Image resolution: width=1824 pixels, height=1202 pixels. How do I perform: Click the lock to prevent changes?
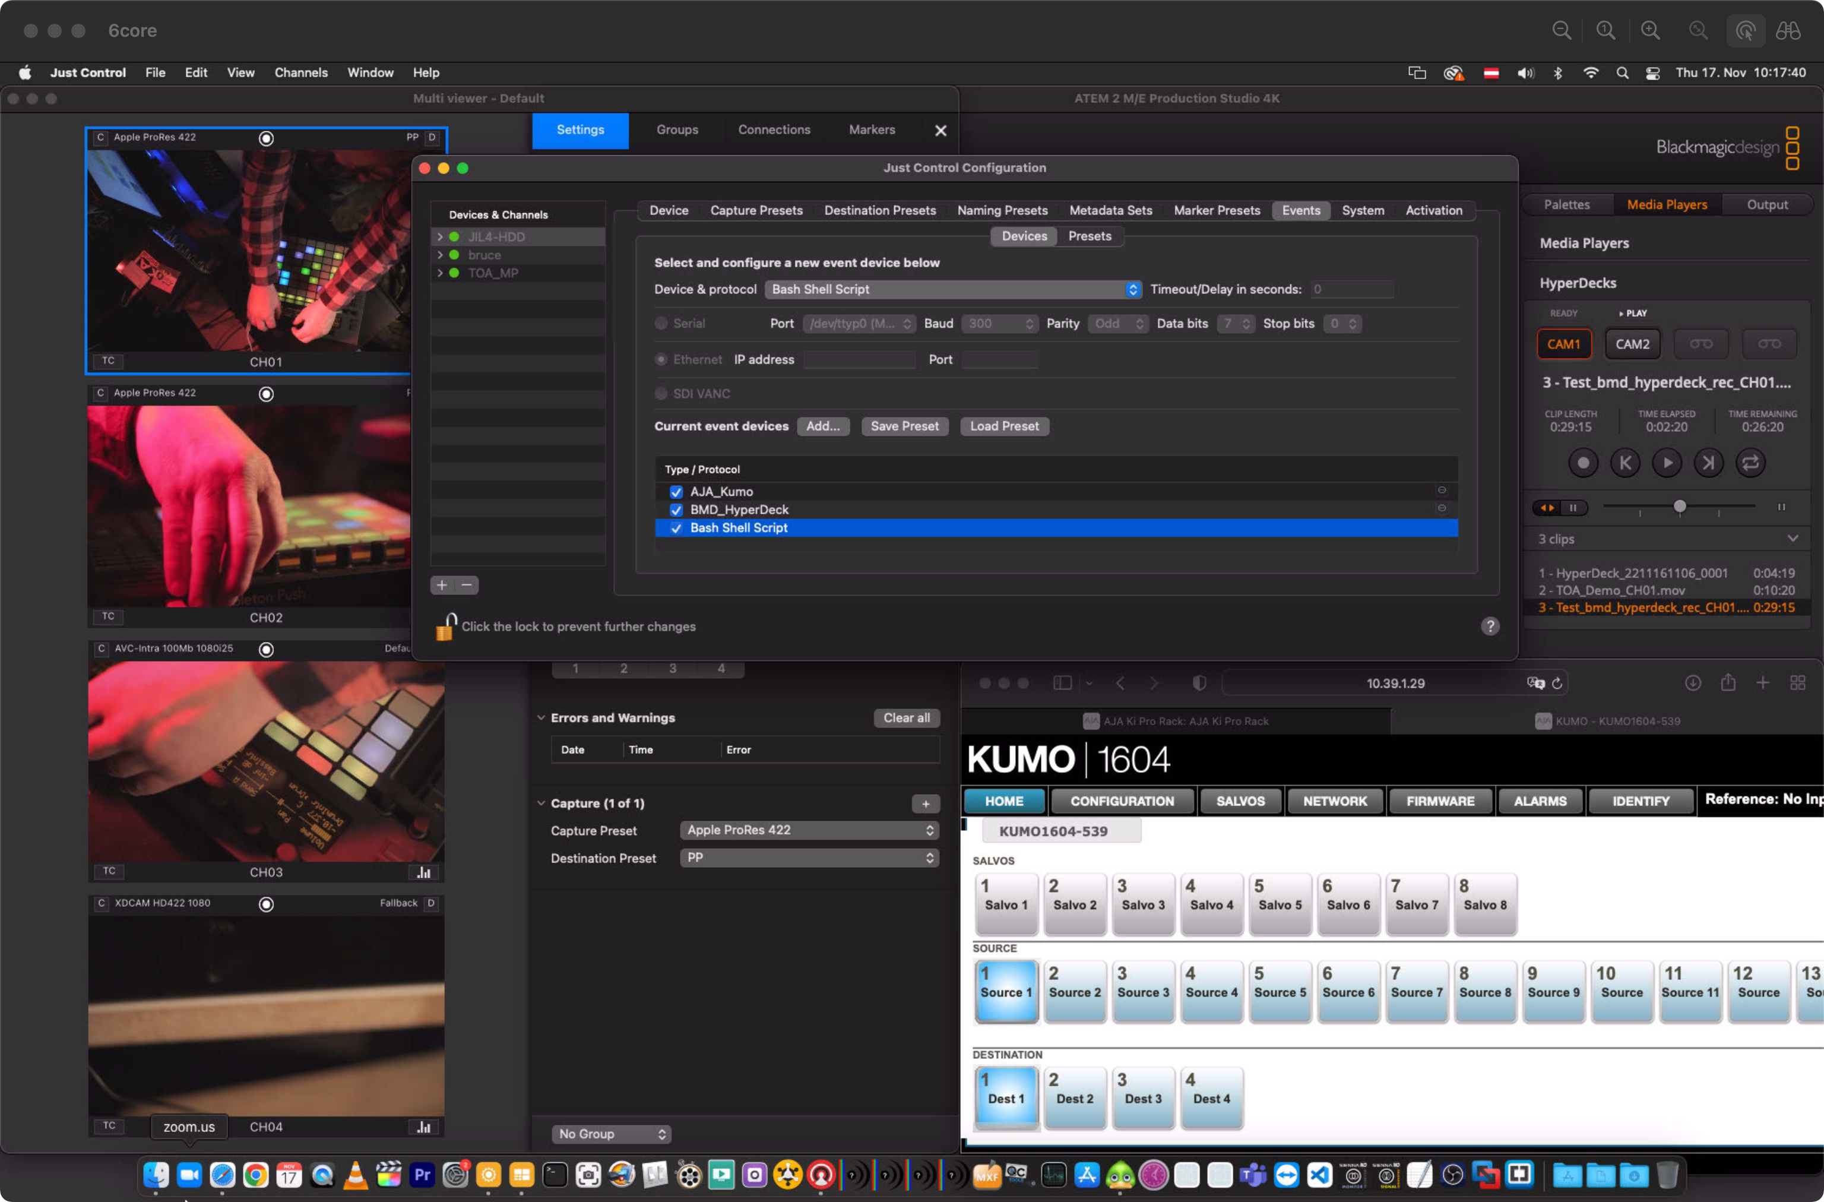coord(446,627)
